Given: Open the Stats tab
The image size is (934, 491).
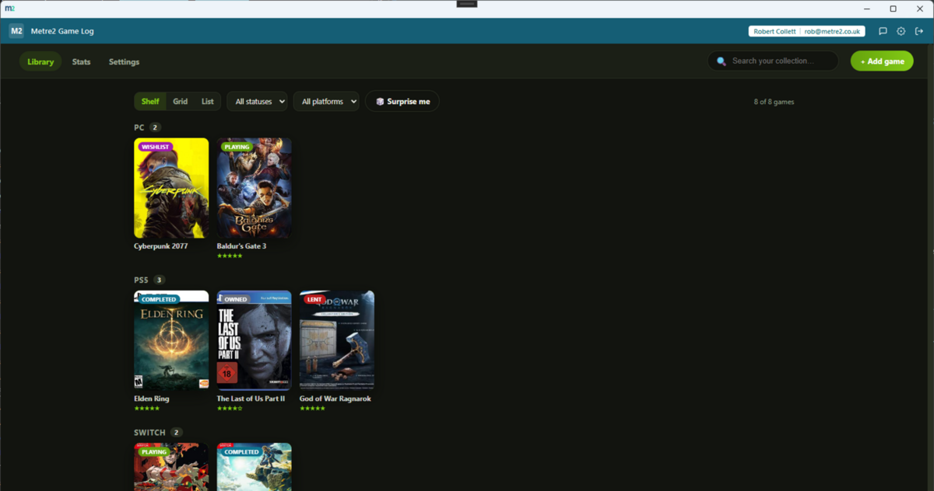Looking at the screenshot, I should click(x=82, y=61).
